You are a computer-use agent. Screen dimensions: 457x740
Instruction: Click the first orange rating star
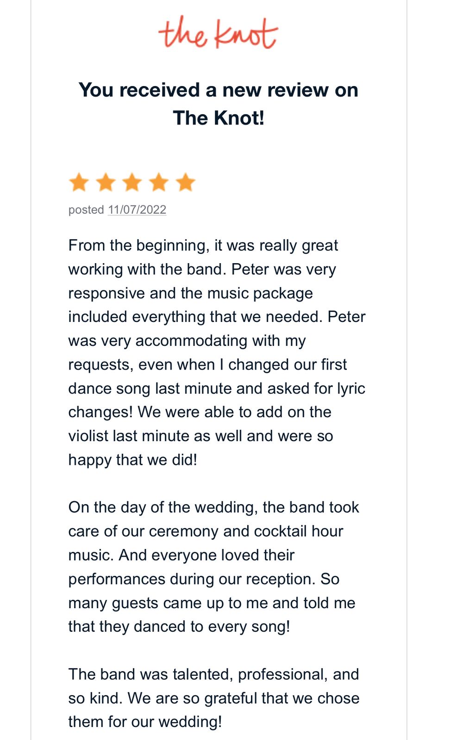pyautogui.click(x=79, y=182)
